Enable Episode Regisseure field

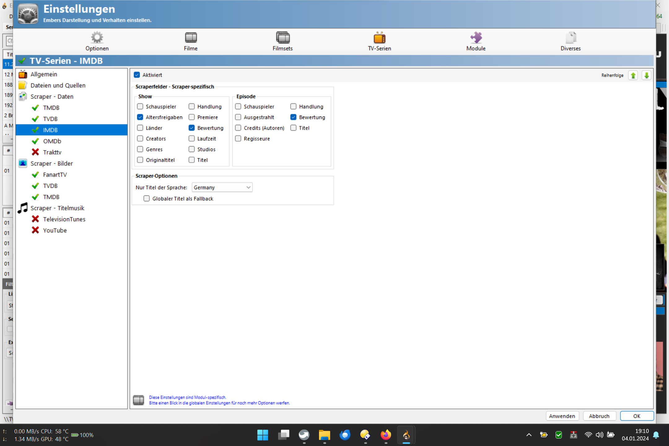238,138
